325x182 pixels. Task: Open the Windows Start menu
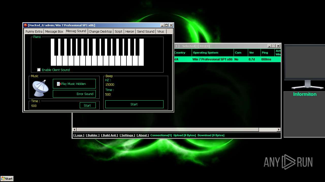coord(7,178)
